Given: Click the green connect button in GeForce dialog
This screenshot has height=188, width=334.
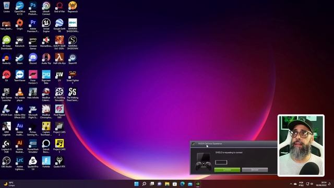Looking at the screenshot, I should pyautogui.click(x=227, y=170).
